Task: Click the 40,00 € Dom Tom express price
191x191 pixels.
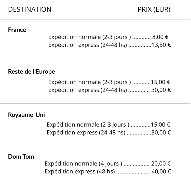Action: (x=161, y=172)
